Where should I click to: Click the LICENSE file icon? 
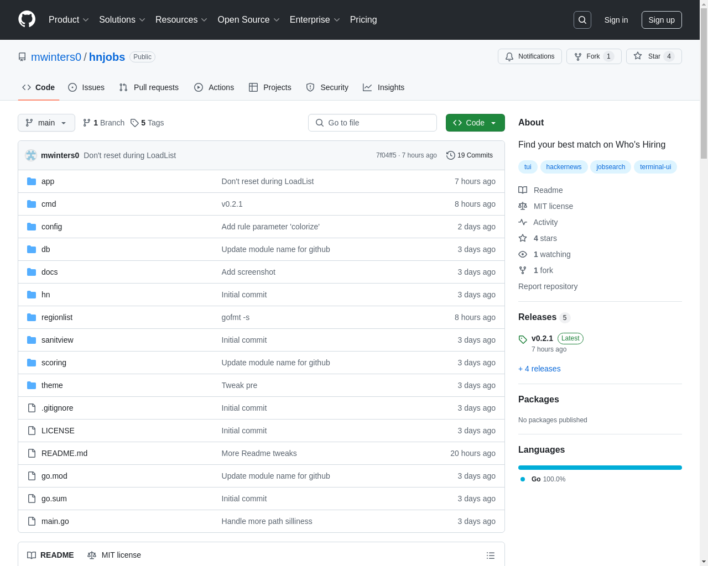32,431
